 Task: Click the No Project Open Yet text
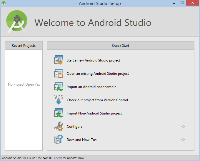[x=24, y=84]
